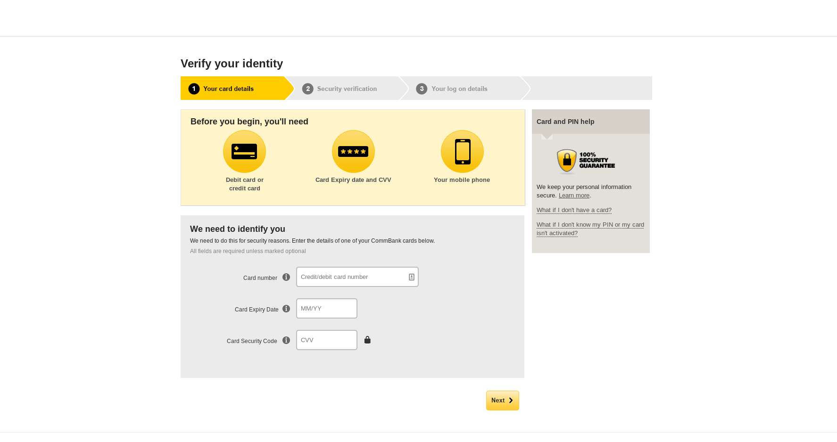Open 'What if I don't know my PIN' link
Image resolution: width=837 pixels, height=442 pixels.
pos(590,224)
